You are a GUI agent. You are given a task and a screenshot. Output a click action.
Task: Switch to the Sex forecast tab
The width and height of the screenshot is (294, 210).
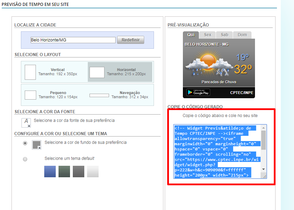pyautogui.click(x=207, y=35)
